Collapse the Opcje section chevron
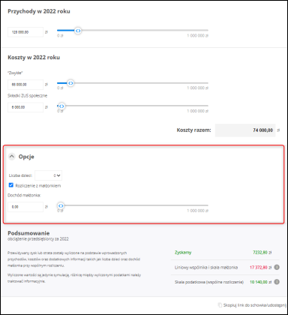Image resolution: width=288 pixels, height=315 pixels. [12, 157]
